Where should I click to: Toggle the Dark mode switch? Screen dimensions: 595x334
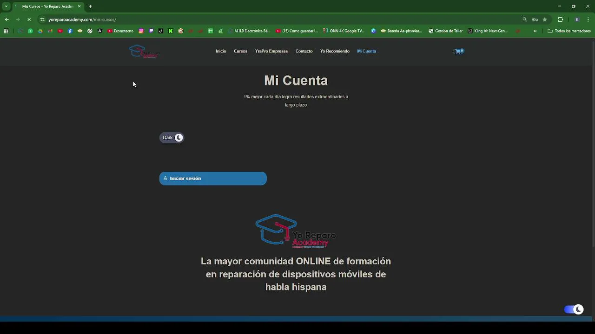(172, 138)
